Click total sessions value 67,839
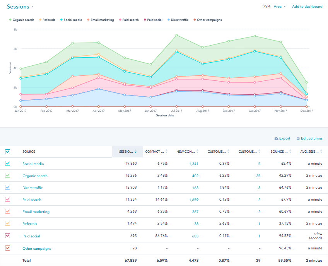 tap(131, 260)
